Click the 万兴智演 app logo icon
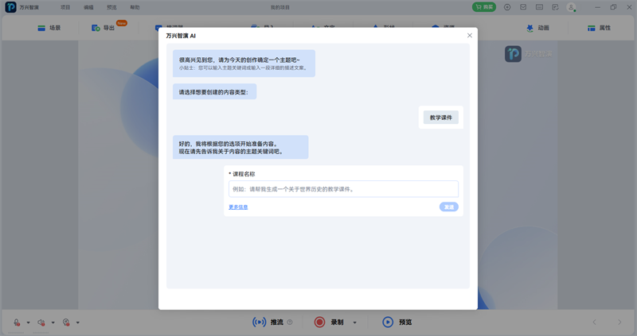The width and height of the screenshot is (637, 336). [x=10, y=7]
